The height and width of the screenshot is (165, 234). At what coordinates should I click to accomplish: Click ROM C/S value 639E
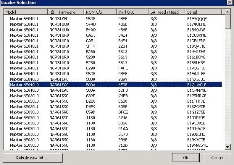coord(91,96)
